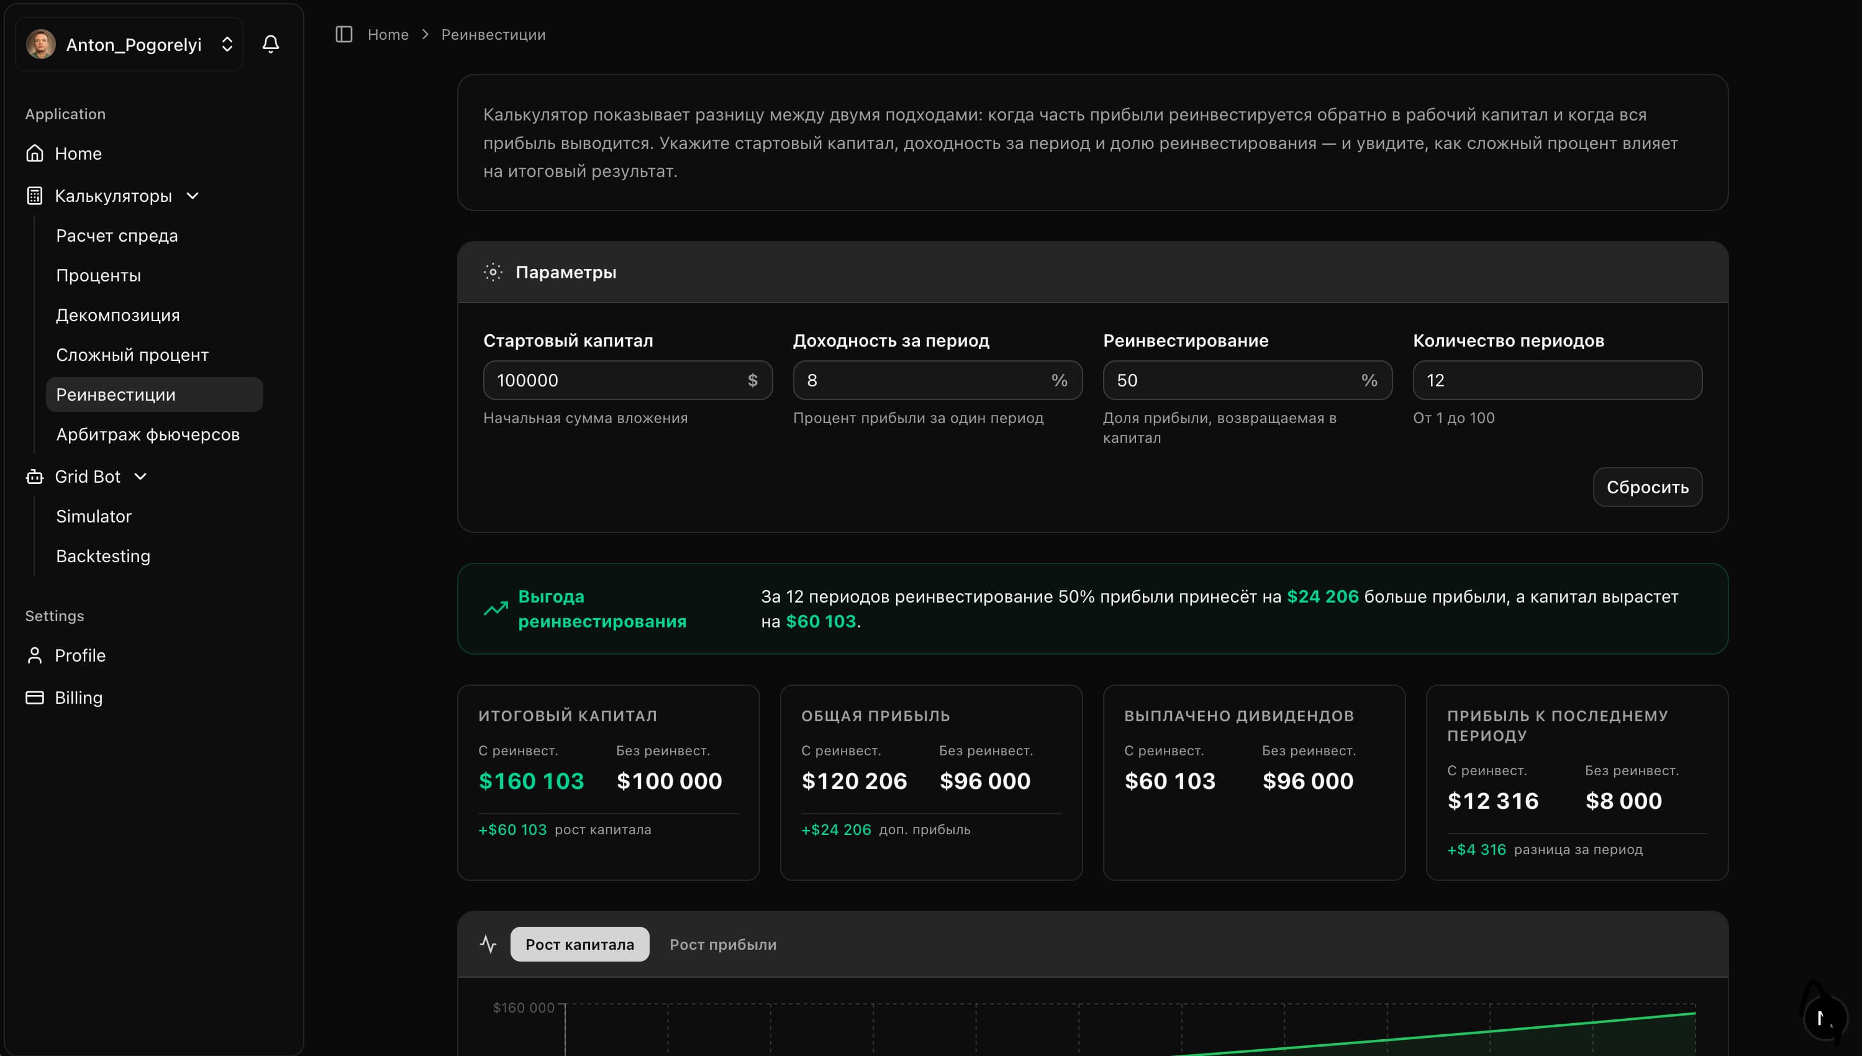Viewport: 1862px width, 1056px height.
Task: Click the Выгода реинвестирования heading
Action: 602,609
